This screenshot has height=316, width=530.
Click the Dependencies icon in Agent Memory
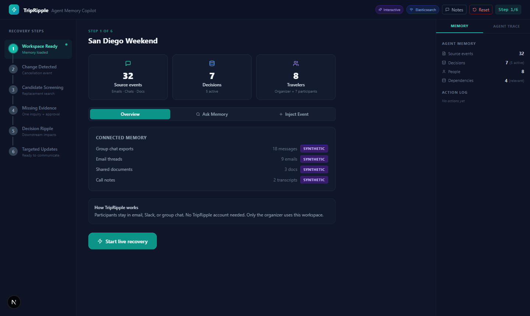(444, 80)
